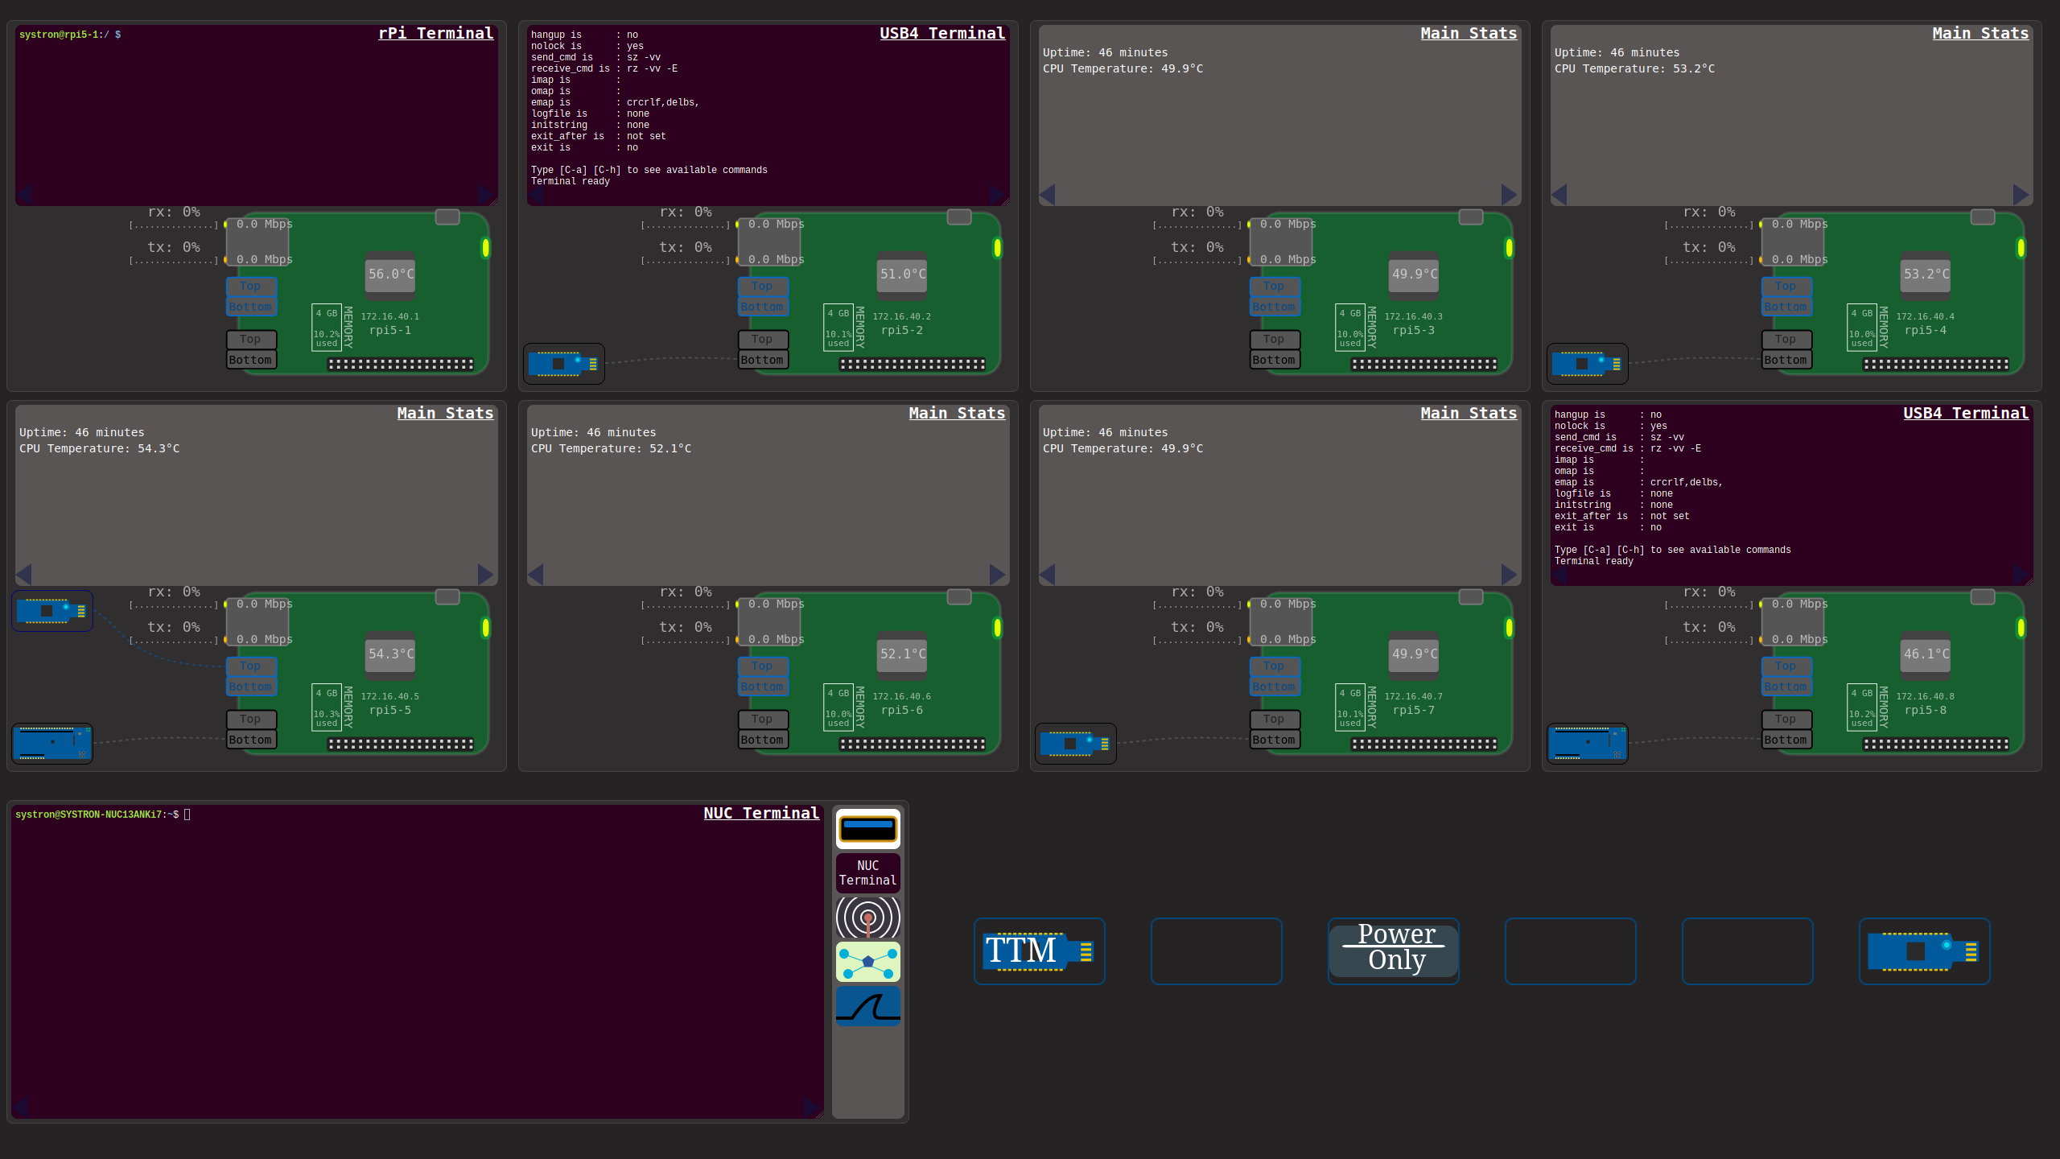The height and width of the screenshot is (1159, 2060).
Task: Open the Main Stats title on rpi5-5
Action: click(x=445, y=413)
